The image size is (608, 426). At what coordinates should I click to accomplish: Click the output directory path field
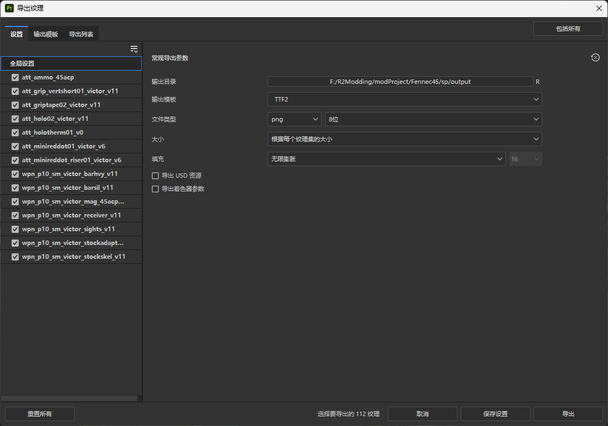tap(400, 82)
